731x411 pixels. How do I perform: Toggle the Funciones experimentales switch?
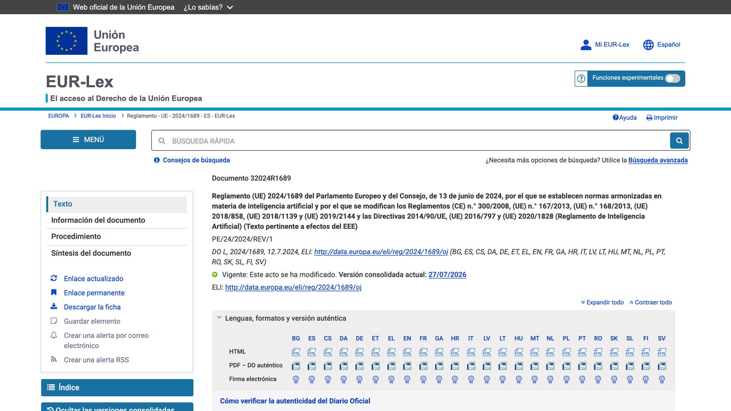tap(673, 78)
